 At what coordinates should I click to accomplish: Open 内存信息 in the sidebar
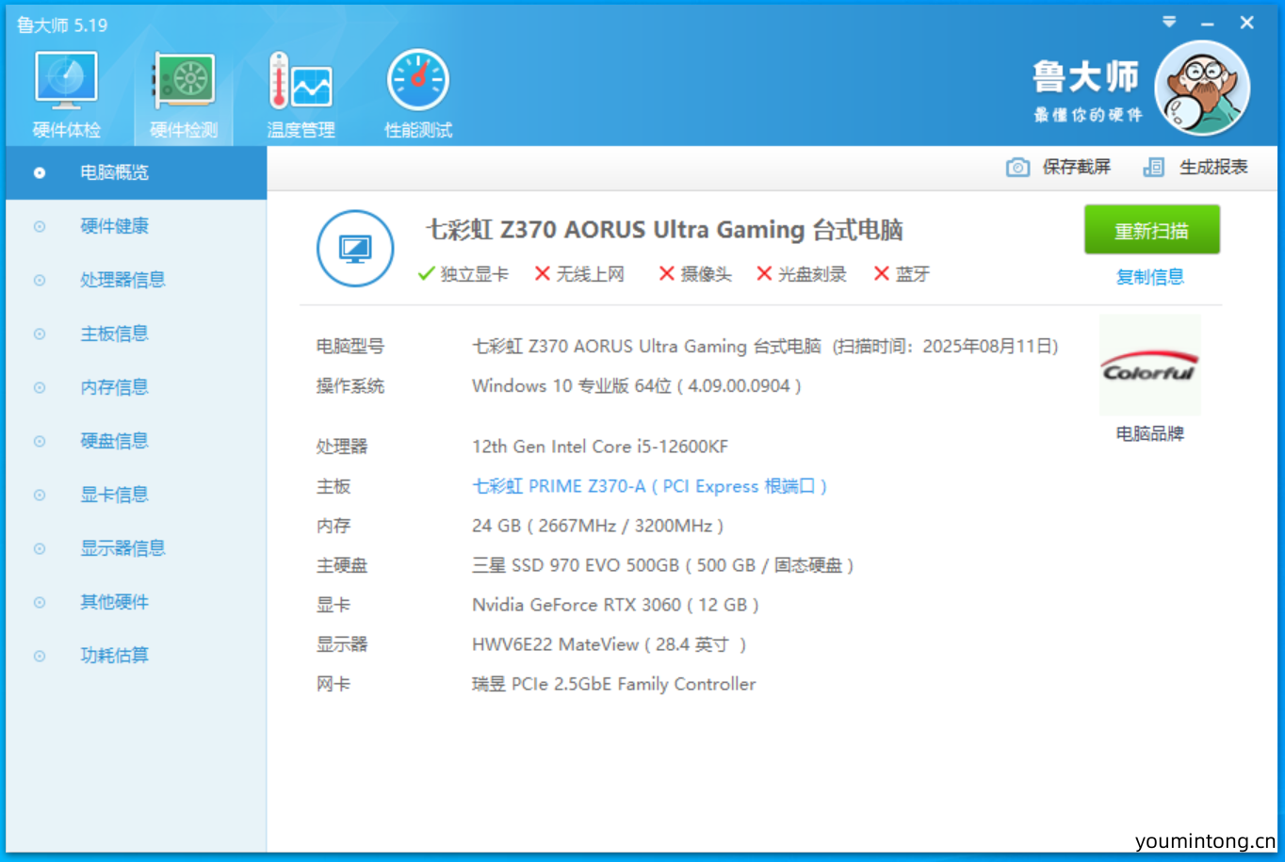click(x=136, y=387)
